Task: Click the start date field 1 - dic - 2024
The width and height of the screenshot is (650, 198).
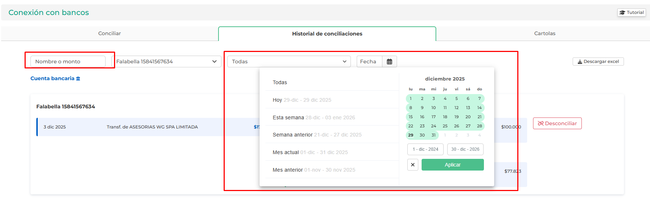Action: tap(425, 149)
